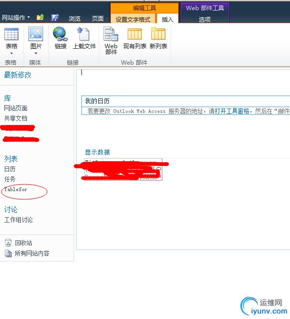Click the navigate up folder icon
The image size is (290, 319).
click(x=40, y=17)
